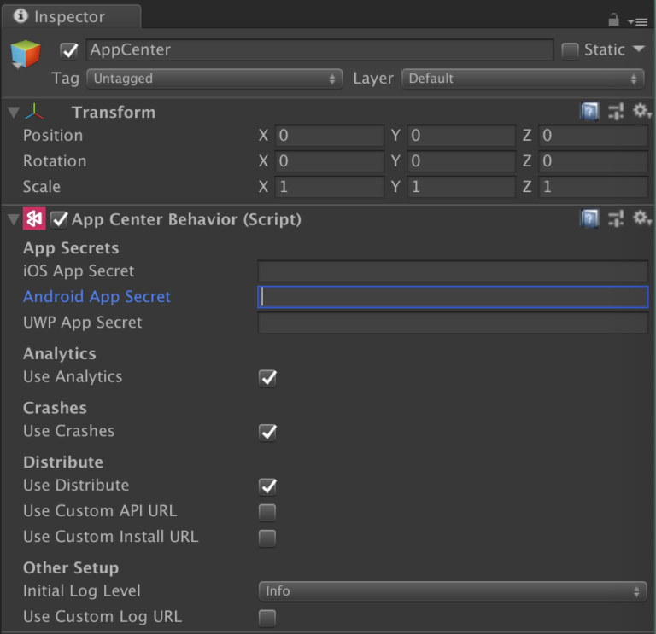
Task: Click the Android App Secret field
Action: click(x=453, y=297)
